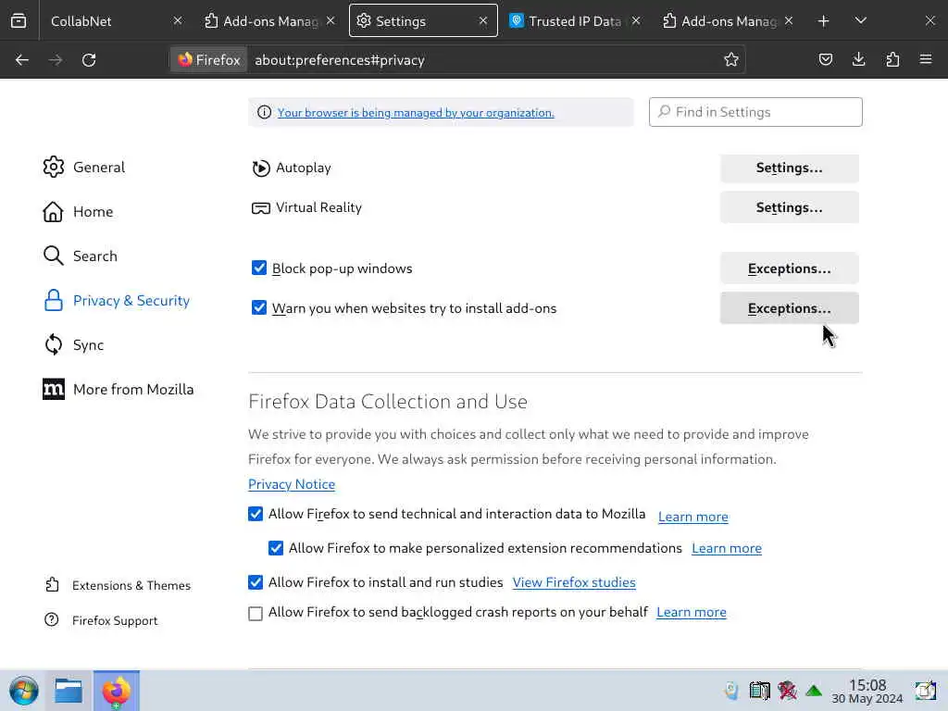This screenshot has height=711, width=948.
Task: Open General settings category
Action: point(84,167)
